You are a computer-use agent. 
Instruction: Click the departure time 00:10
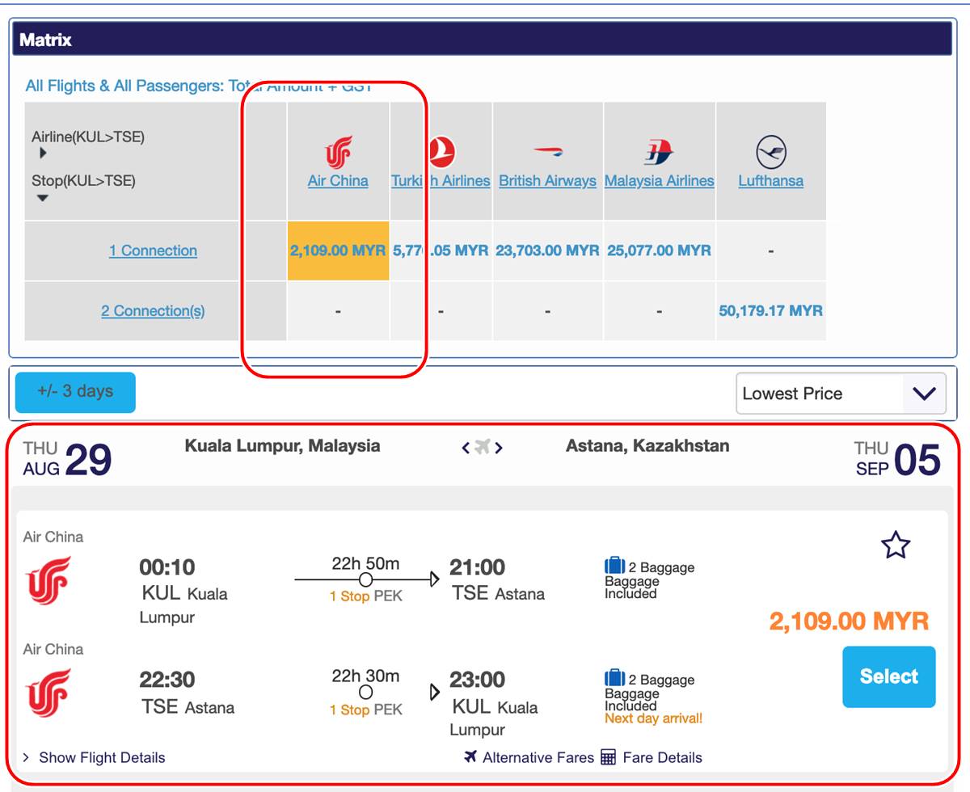point(167,567)
